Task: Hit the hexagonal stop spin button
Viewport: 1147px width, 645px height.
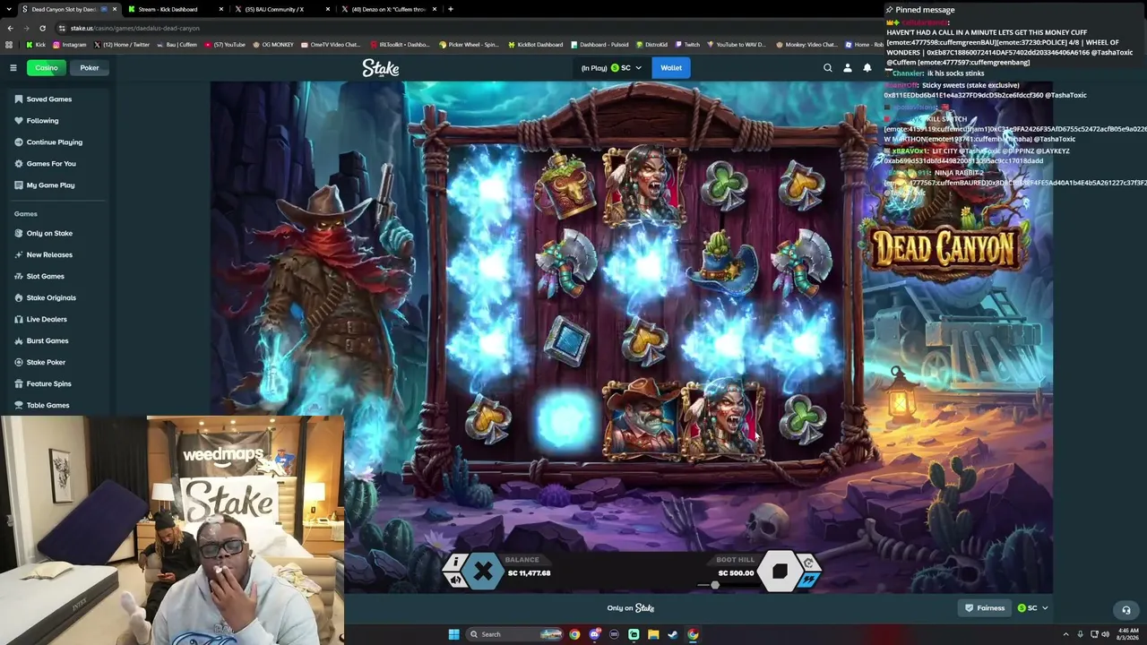Action: tap(780, 572)
